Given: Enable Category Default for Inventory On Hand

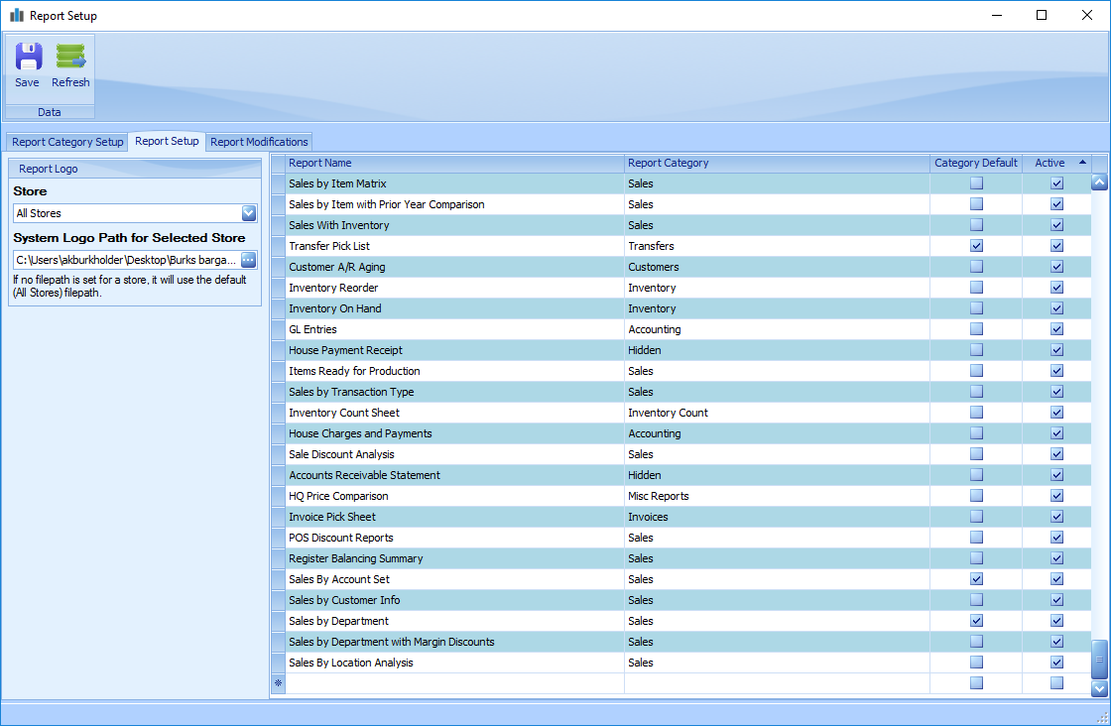Looking at the screenshot, I should [976, 308].
